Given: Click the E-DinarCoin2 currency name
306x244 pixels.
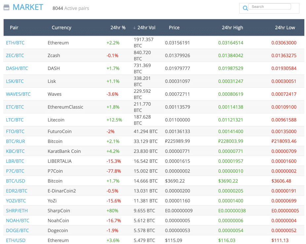Looking at the screenshot, I should 62,191.
